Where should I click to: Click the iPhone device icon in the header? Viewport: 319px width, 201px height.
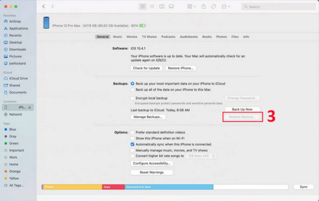click(46, 22)
